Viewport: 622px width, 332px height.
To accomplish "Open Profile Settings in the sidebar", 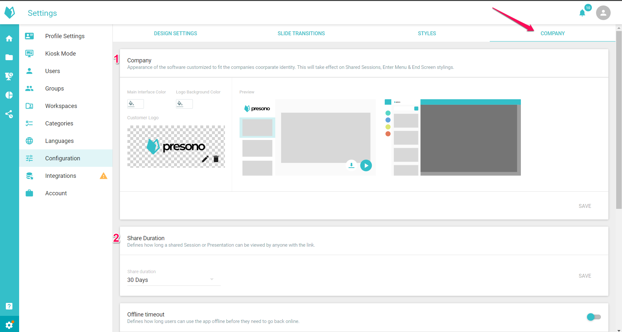I will [x=66, y=36].
